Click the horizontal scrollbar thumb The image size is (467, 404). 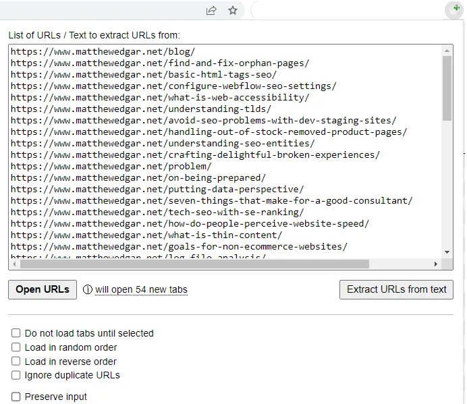point(194,264)
